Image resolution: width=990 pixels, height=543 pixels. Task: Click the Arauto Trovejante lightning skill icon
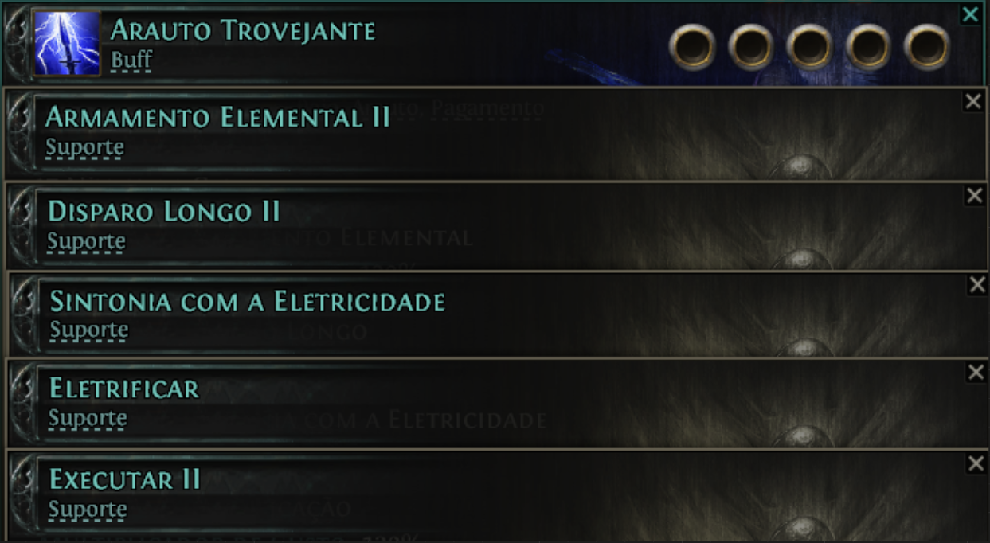[x=66, y=43]
